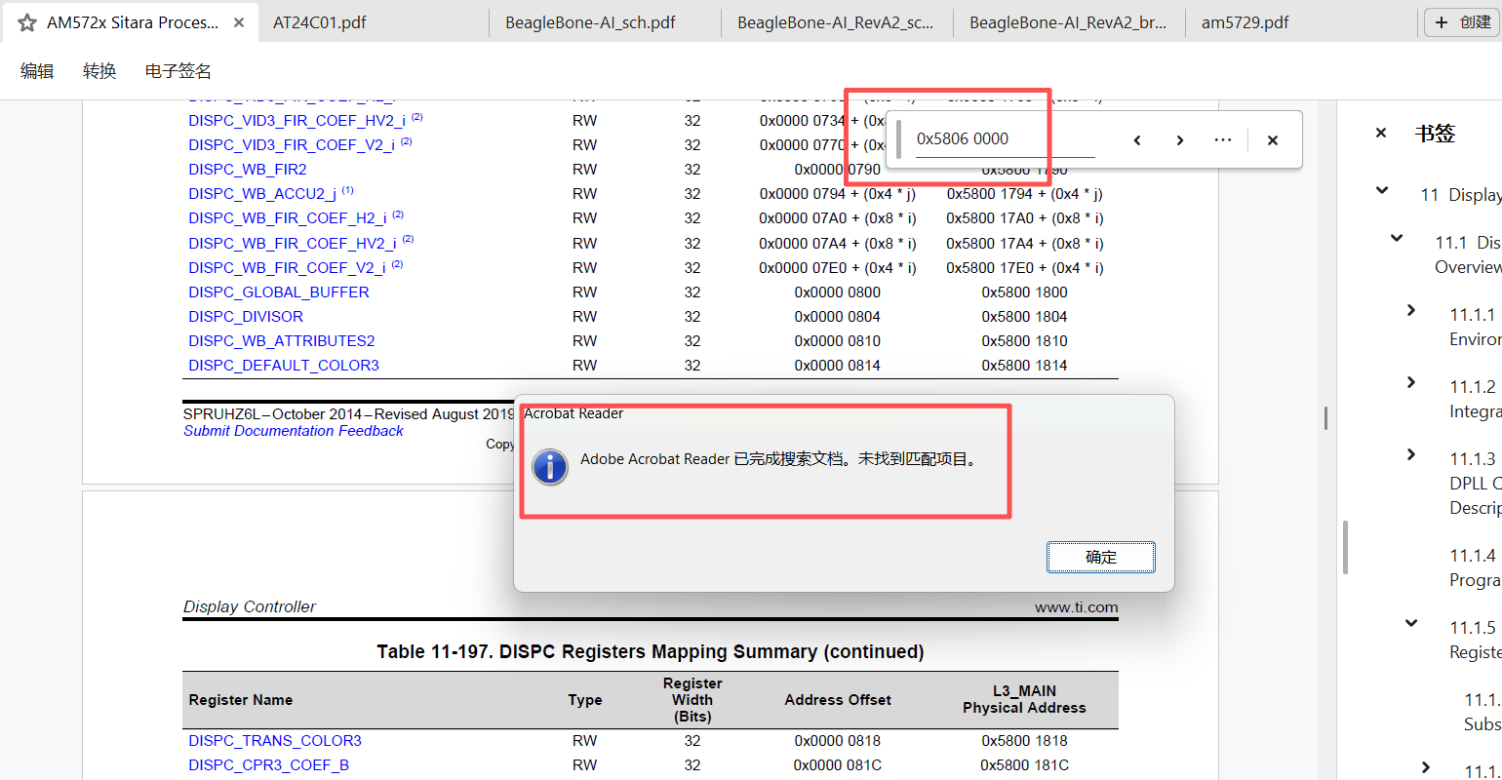
Task: Expand the 11.1.3 DPLL bookmark
Action: 1411,454
